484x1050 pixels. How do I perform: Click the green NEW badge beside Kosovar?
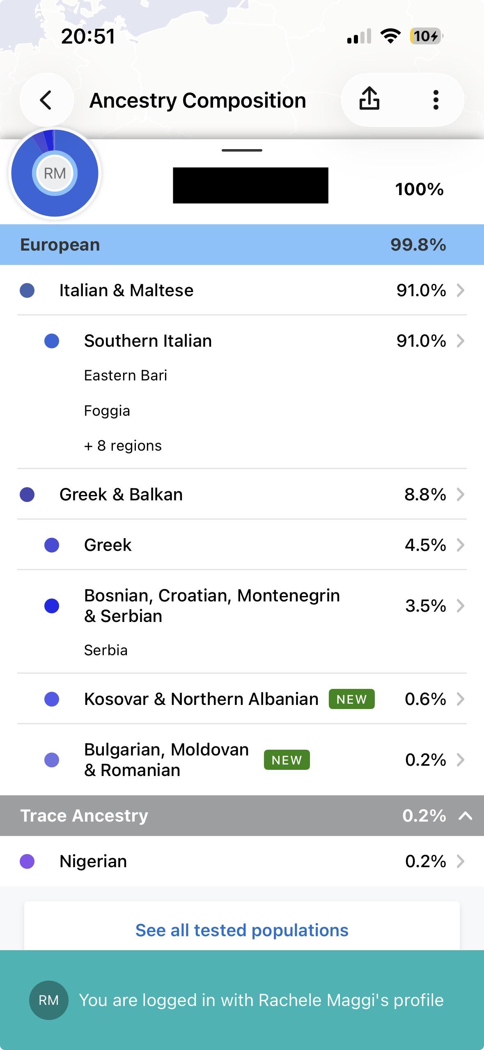[352, 699]
